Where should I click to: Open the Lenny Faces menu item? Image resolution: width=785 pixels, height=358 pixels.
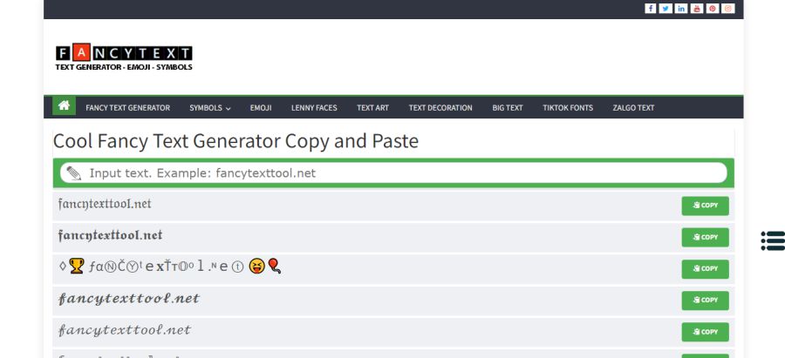click(314, 107)
